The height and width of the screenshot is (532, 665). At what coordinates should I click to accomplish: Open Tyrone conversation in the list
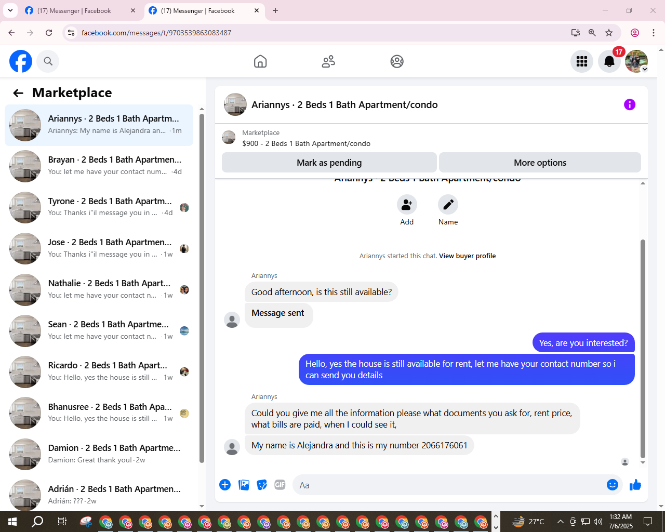99,207
